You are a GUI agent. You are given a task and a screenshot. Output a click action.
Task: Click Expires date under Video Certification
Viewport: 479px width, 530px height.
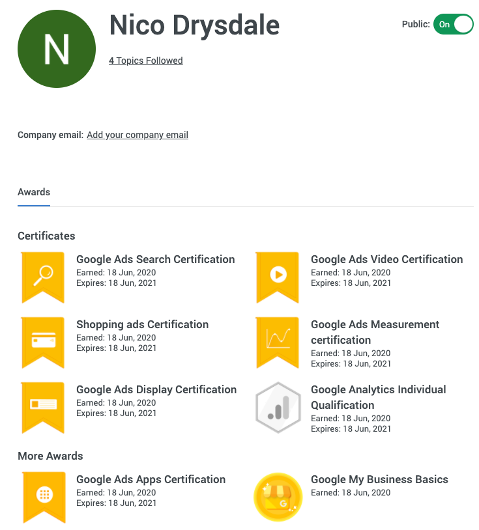(351, 283)
